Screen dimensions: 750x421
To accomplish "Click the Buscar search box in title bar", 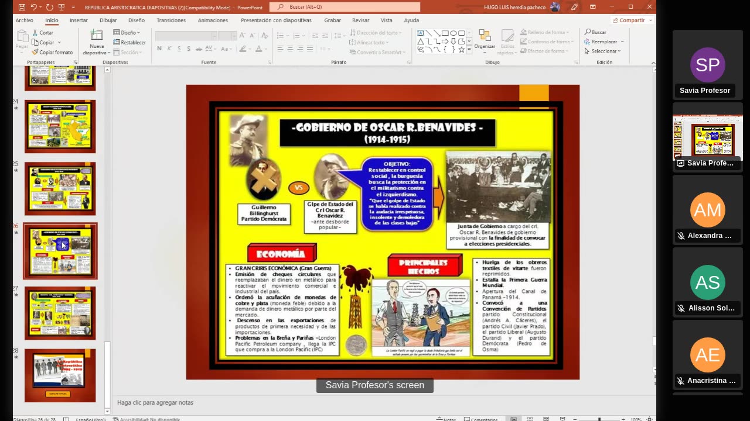I will point(345,7).
